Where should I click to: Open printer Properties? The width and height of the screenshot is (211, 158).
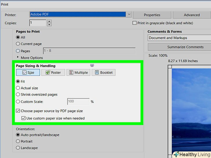point(152,15)
